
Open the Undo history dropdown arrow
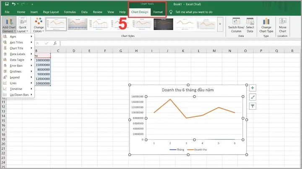tap(18, 4)
